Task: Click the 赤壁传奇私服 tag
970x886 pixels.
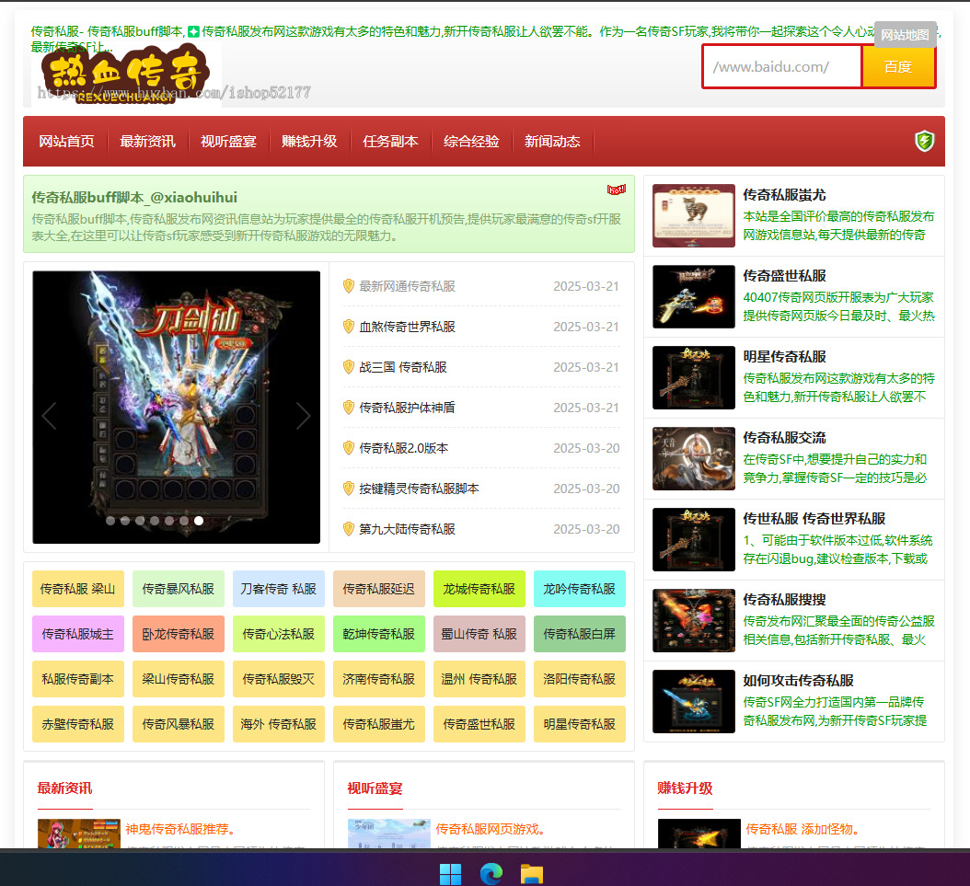Action: pos(78,724)
